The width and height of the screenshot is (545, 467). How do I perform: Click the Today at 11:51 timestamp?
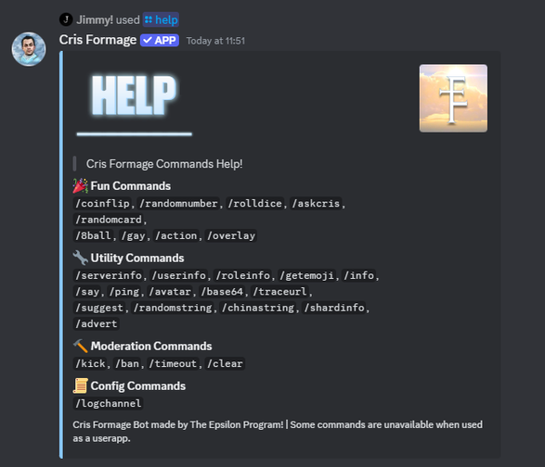pyautogui.click(x=215, y=41)
